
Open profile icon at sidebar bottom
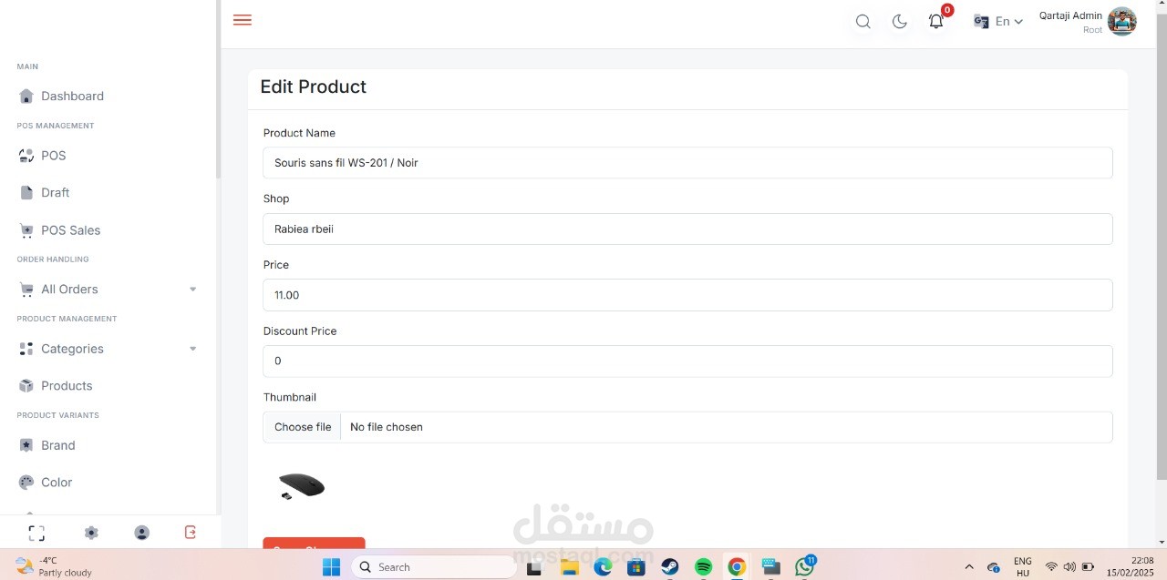tap(142, 533)
